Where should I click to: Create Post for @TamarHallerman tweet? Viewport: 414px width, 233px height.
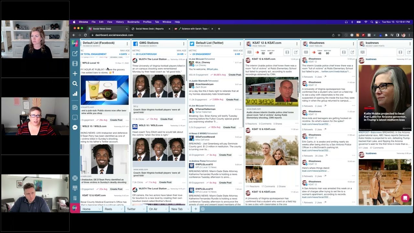click(229, 128)
